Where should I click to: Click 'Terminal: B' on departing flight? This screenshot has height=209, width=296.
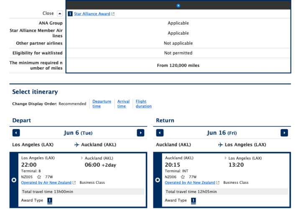click(31, 171)
